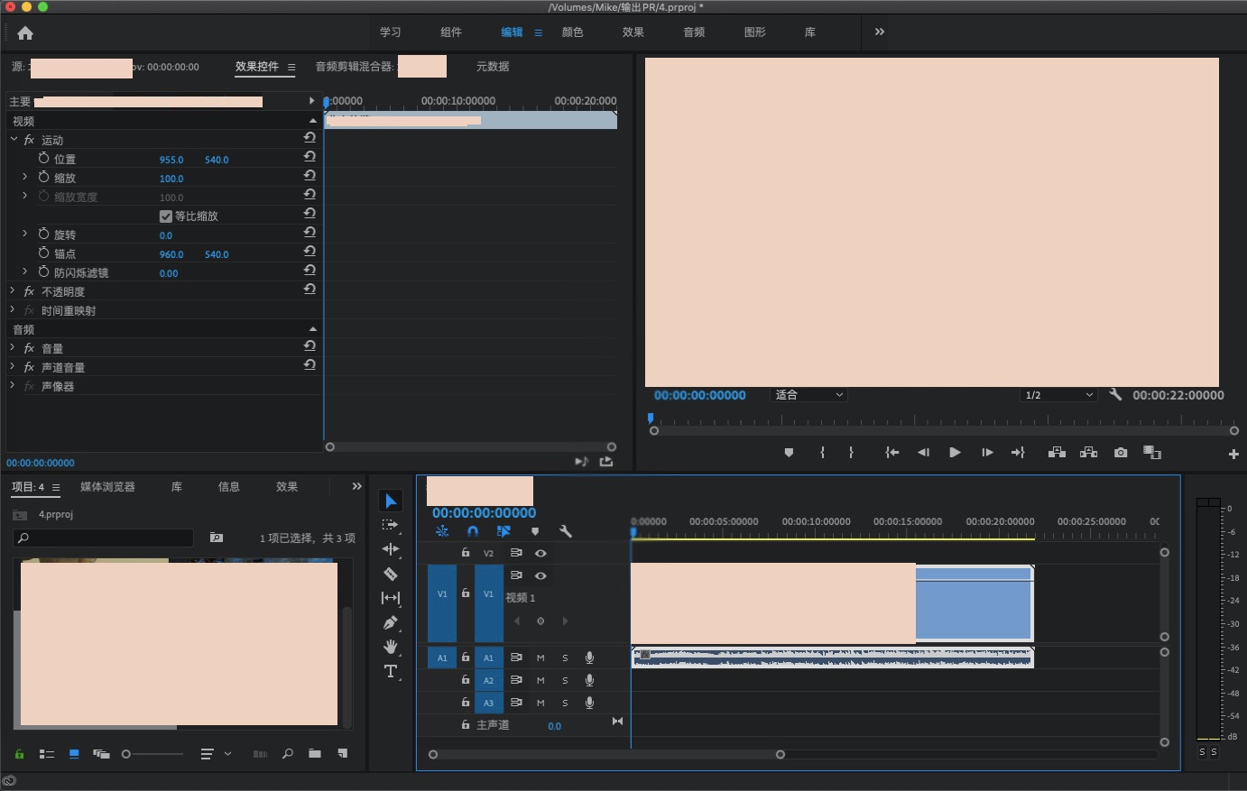Expand the 缩放 scale property
This screenshot has height=791, width=1247.
pos(25,177)
